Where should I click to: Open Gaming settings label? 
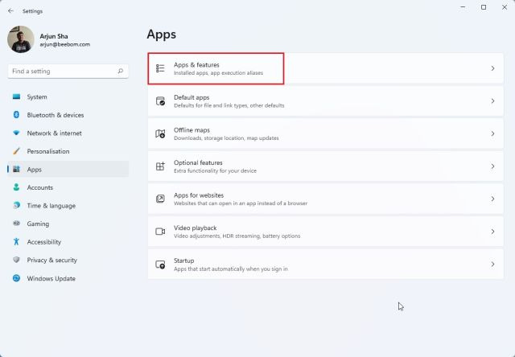(x=38, y=224)
